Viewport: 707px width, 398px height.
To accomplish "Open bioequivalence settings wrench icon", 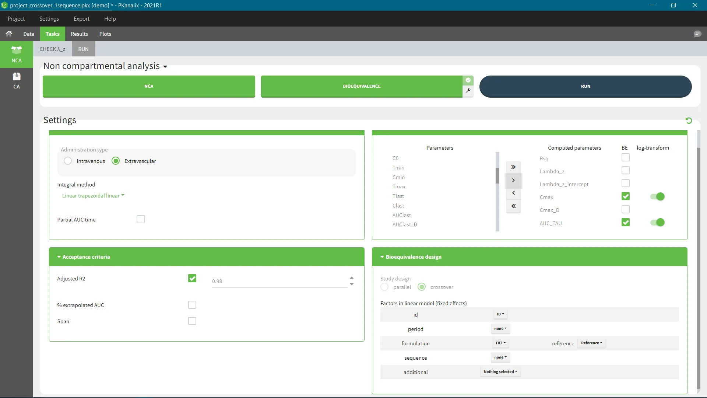I will [468, 91].
